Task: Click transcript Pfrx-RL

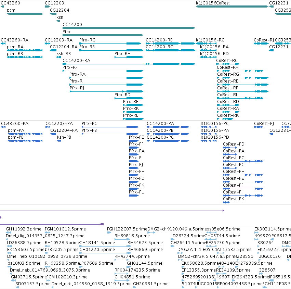Action: click(x=133, y=119)
